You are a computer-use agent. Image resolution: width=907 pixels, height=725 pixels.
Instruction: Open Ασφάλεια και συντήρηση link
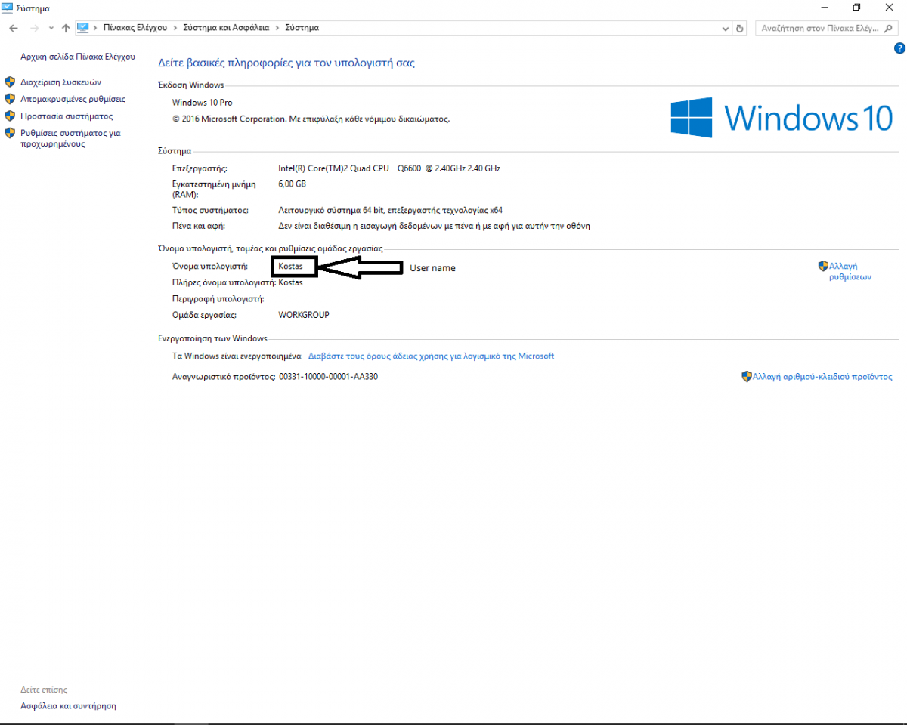[x=68, y=706]
